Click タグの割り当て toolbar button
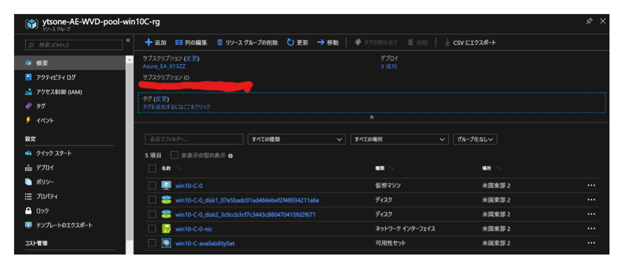 [x=377, y=43]
